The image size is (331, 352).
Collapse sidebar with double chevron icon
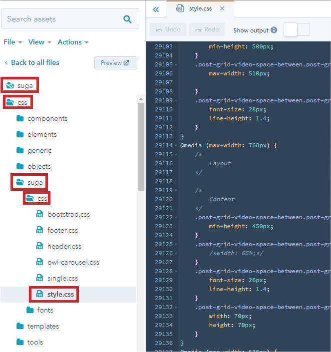[x=156, y=9]
